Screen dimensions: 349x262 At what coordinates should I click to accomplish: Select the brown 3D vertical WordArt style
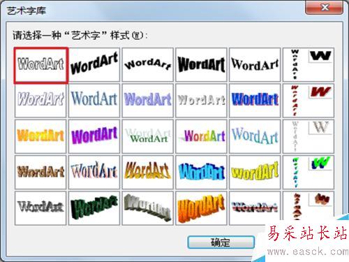309,206
